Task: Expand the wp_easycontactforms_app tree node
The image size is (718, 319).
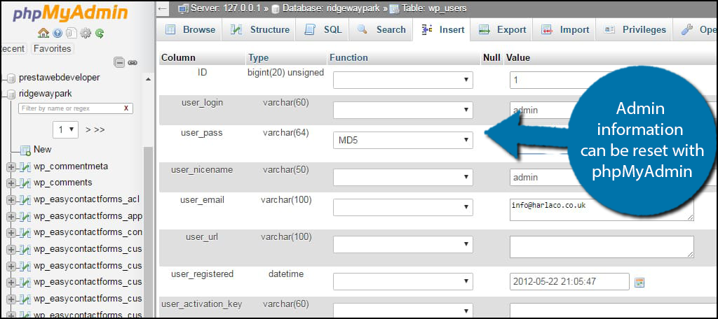Action: [11, 217]
